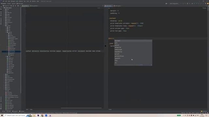Click the left editor's horizontal scrollbar
Screen dimensions: 209x117
tap(81, 108)
